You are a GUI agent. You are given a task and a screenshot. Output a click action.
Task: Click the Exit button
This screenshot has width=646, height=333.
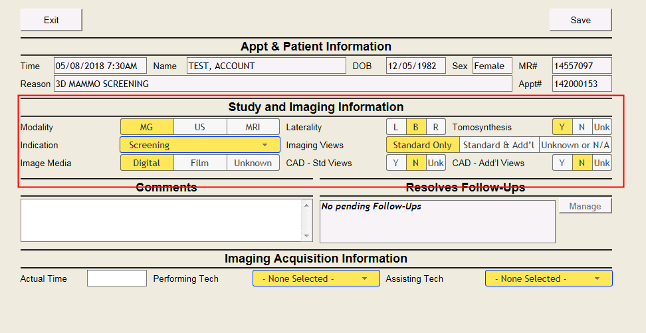point(51,20)
